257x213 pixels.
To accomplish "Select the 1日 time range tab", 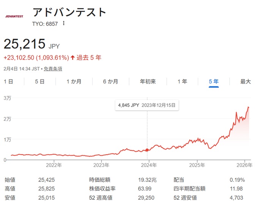I will (9, 81).
